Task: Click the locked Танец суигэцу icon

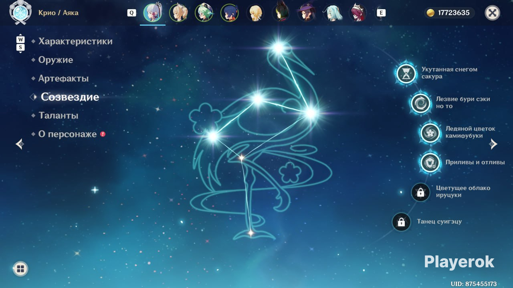Action: point(401,222)
